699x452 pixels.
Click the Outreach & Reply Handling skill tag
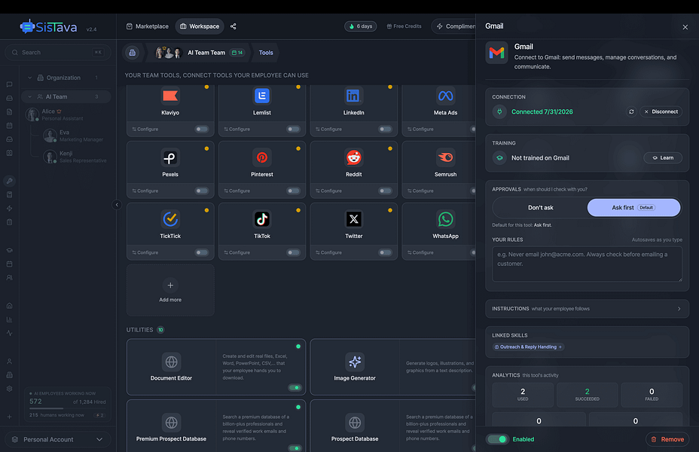tap(528, 347)
